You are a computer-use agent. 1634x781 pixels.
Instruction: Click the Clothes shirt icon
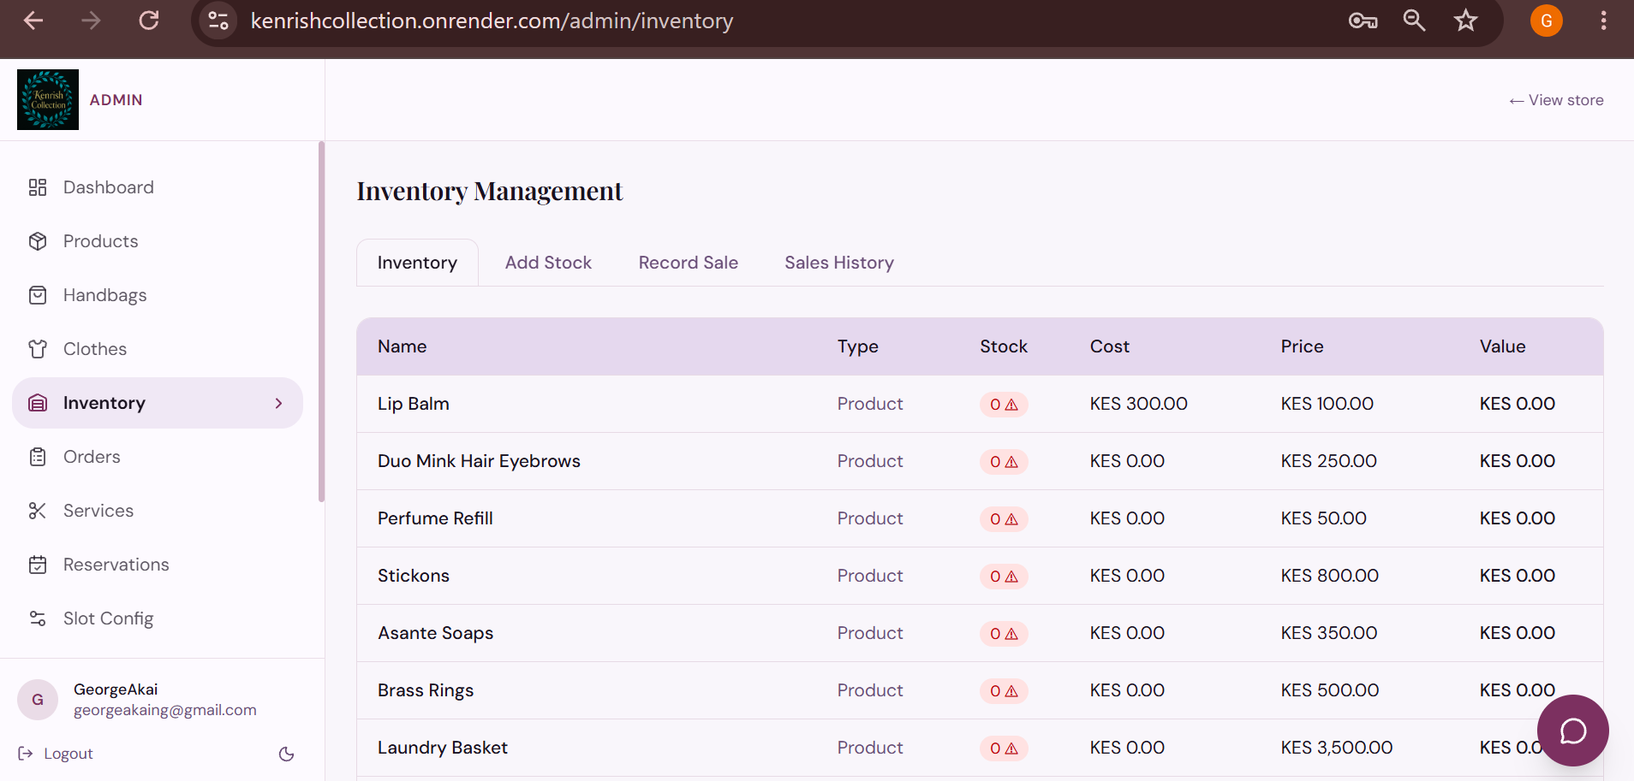coord(38,349)
